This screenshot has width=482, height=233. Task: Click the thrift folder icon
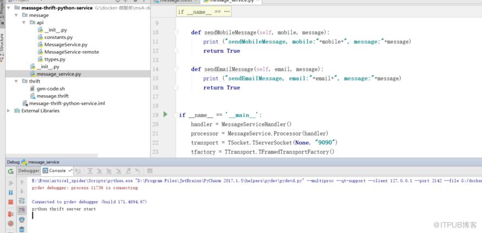click(24, 81)
